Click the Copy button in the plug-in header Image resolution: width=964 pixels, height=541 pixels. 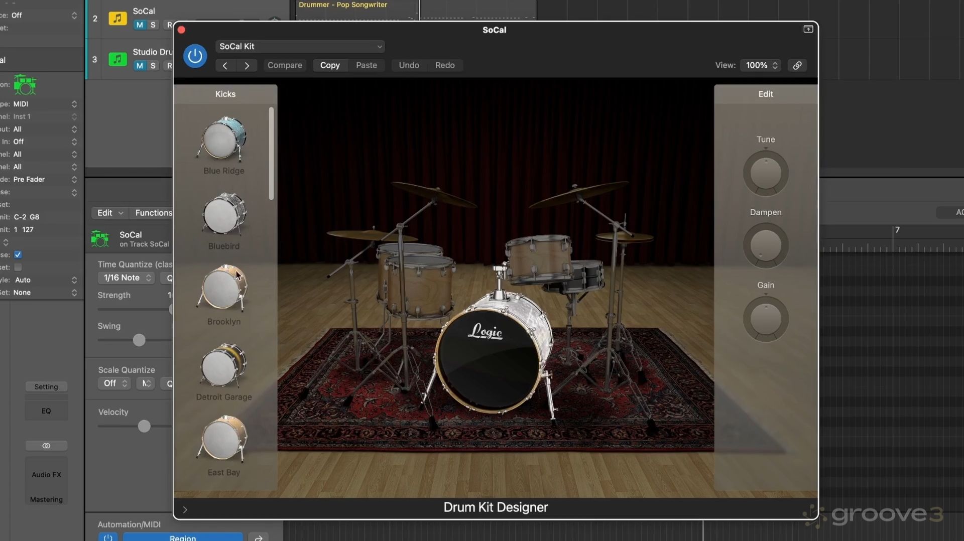[x=330, y=65]
